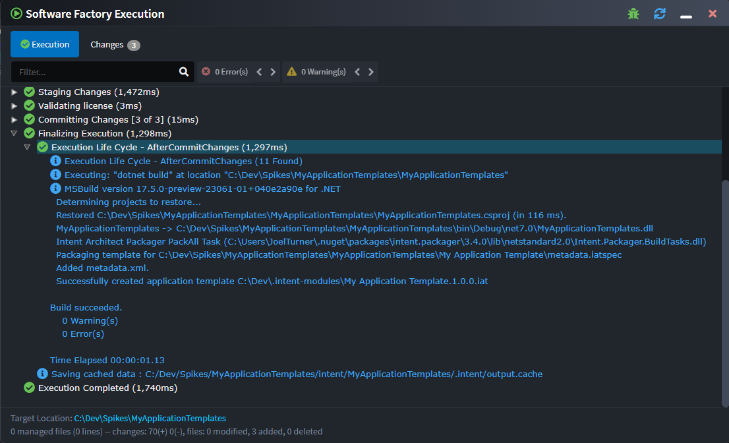Click info icon beside Saving cached data row
729x443 pixels.
[42, 374]
